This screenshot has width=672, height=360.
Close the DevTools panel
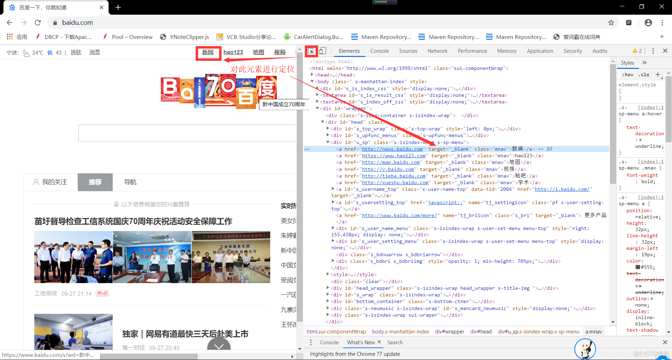point(665,51)
